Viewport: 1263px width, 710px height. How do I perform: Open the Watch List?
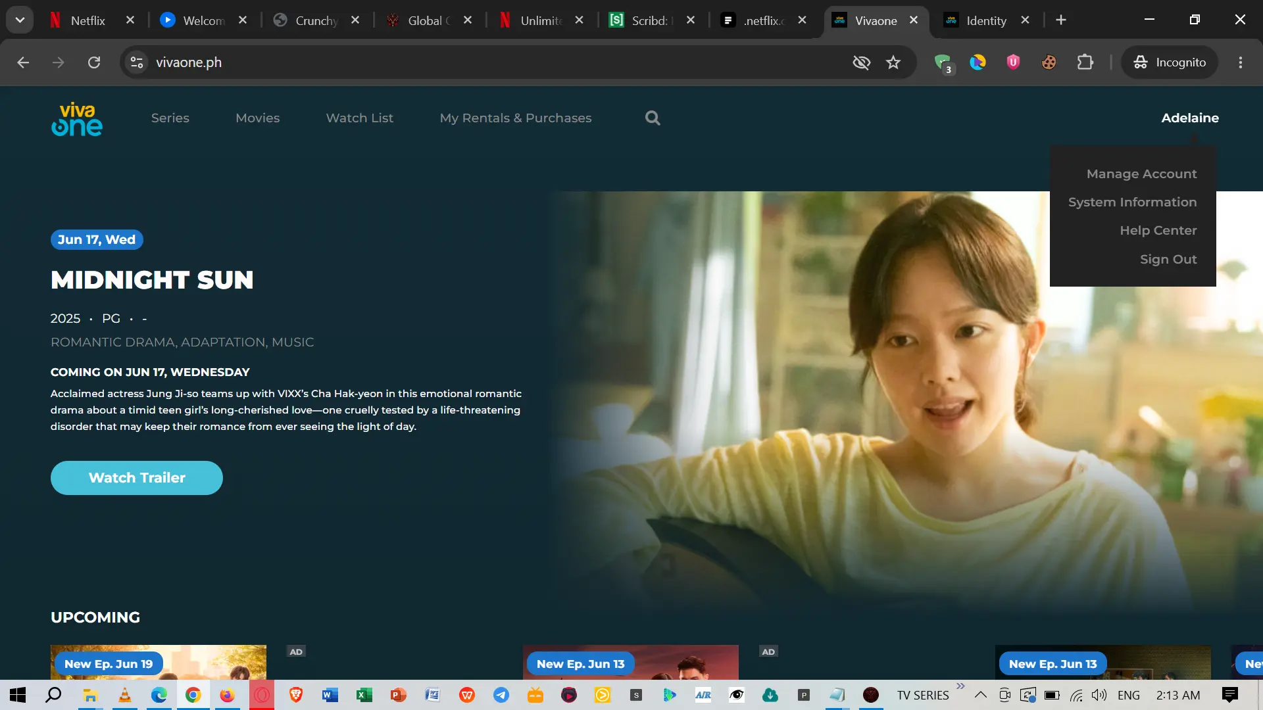360,118
